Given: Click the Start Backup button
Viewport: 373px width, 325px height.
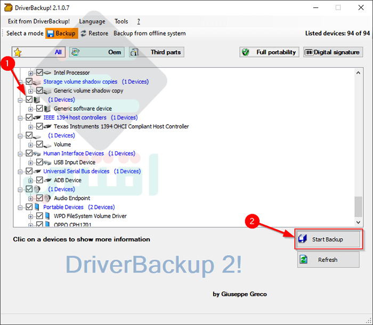Looking at the screenshot, I should [329, 239].
